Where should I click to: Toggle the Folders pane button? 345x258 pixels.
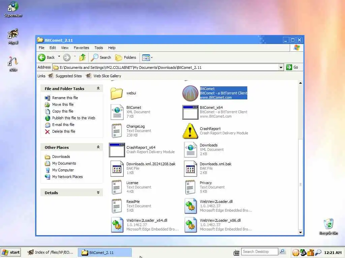click(x=126, y=57)
